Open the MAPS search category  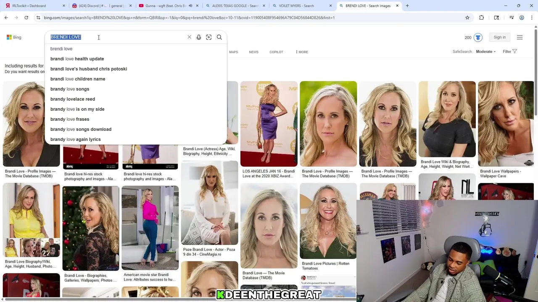(x=233, y=52)
